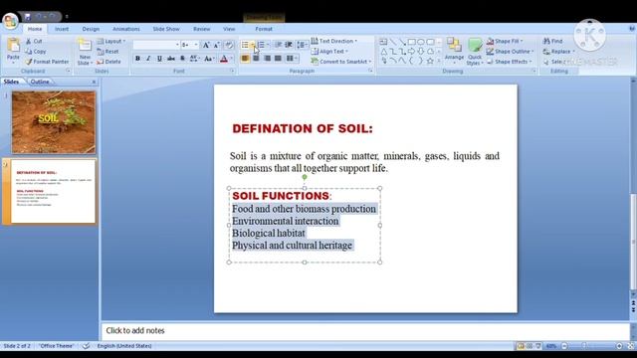Insert a New Slide
The height and width of the screenshot is (358, 637).
85,52
